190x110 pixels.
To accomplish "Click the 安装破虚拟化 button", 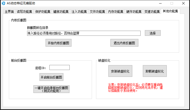I will (x=120, y=71).
